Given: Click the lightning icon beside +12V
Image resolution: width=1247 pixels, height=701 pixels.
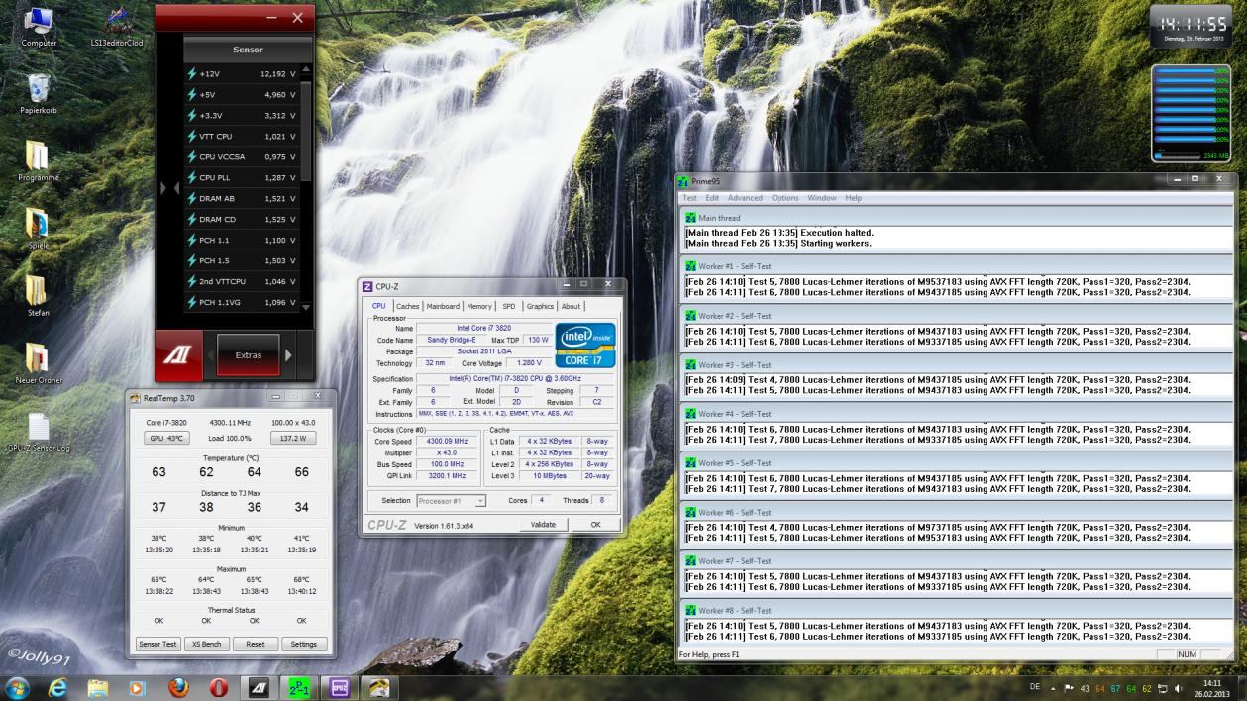Looking at the screenshot, I should click(192, 74).
